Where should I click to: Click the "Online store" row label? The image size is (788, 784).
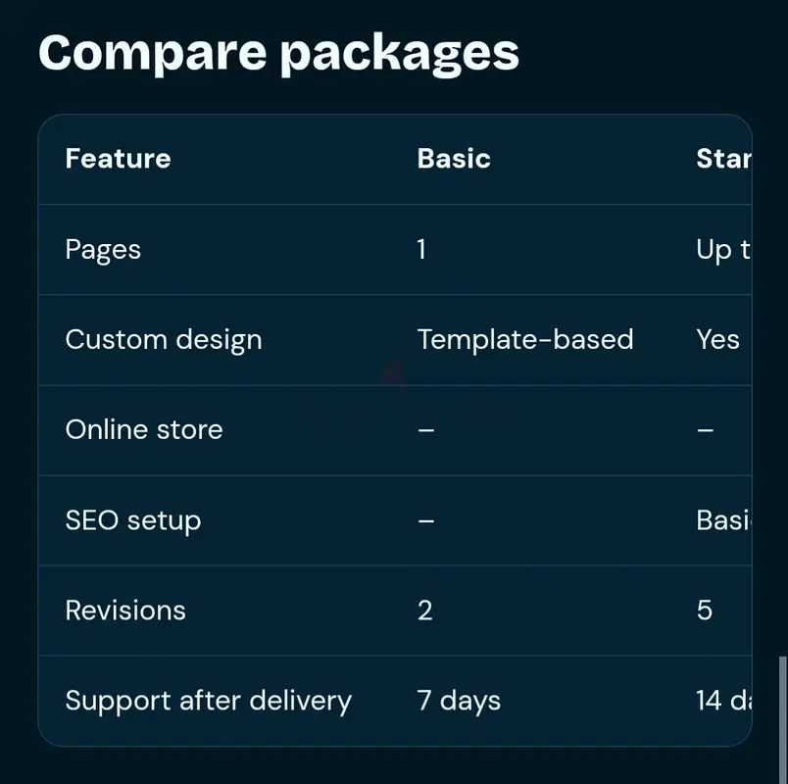click(x=144, y=429)
